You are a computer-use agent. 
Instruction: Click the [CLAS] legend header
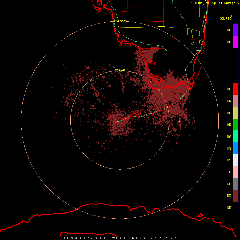point(225,18)
